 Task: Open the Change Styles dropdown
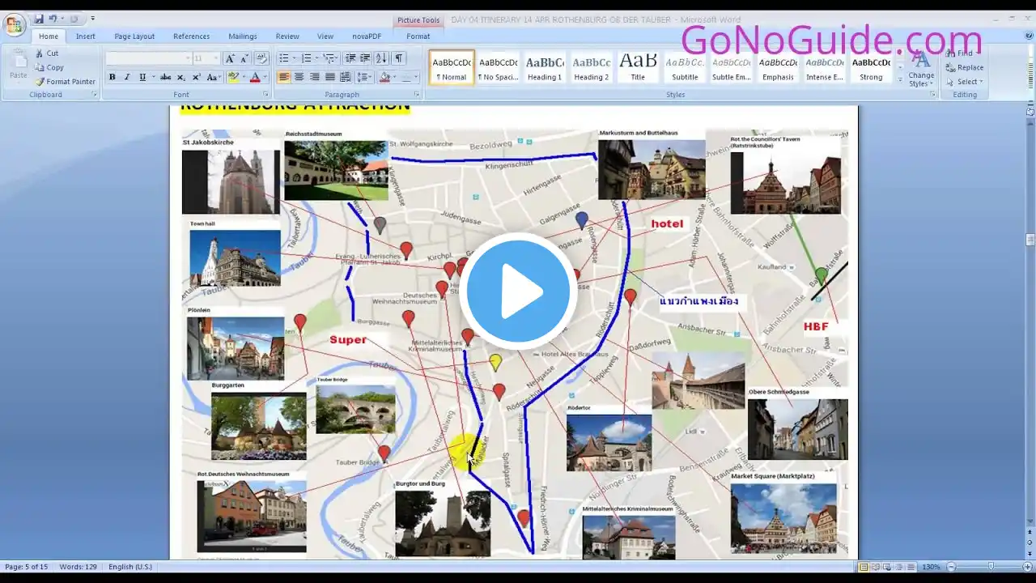point(921,69)
